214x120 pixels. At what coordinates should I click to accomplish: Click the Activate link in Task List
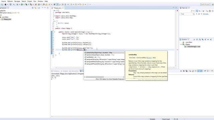click(206, 14)
